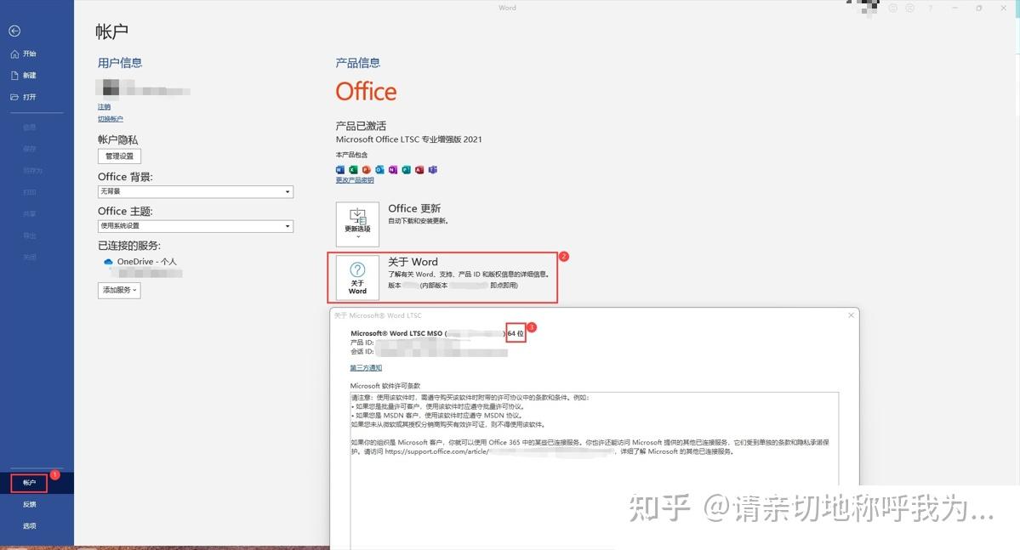Click the Teams product icon

click(433, 170)
